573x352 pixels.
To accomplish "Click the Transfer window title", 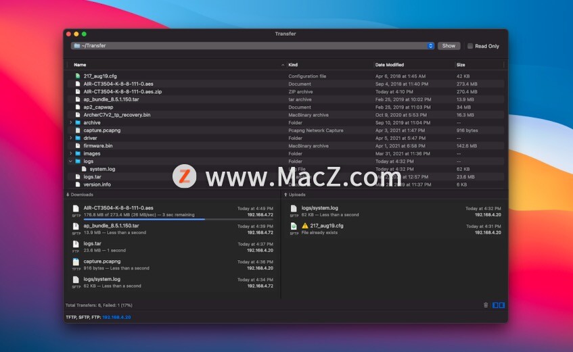I will coord(285,34).
